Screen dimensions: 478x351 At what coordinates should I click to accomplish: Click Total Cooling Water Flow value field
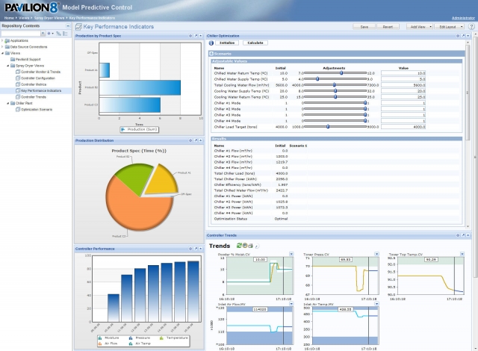pos(403,85)
